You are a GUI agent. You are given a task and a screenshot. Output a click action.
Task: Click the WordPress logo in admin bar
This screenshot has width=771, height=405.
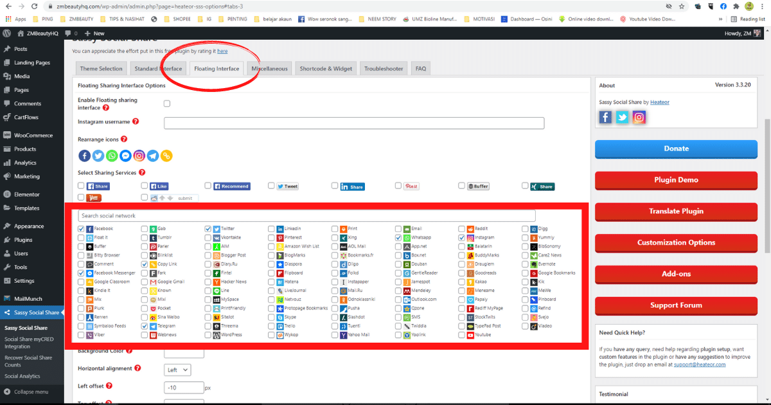point(6,33)
